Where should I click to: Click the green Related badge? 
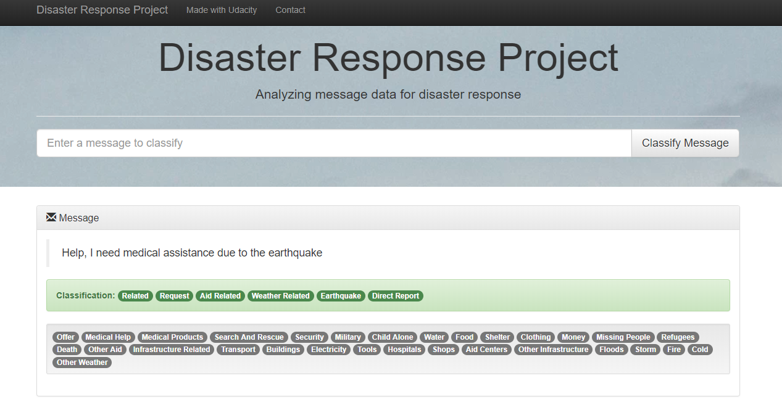[135, 296]
